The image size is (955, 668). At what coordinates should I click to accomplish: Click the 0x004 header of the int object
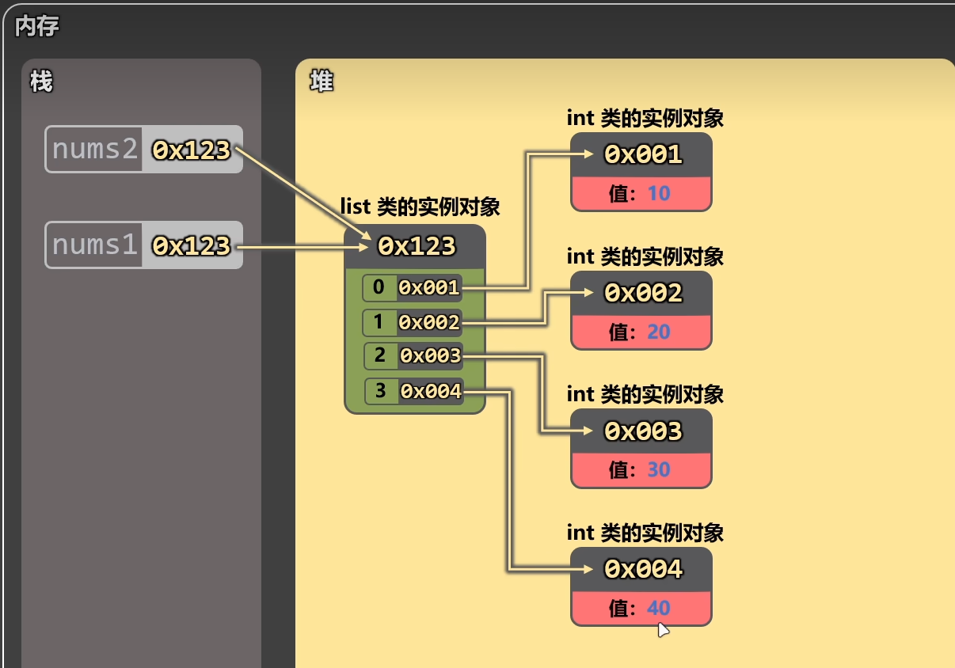643,569
